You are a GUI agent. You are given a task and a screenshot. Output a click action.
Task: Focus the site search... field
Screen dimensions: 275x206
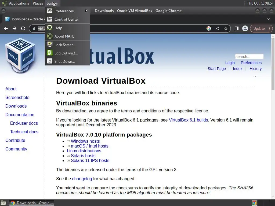coord(249,57)
